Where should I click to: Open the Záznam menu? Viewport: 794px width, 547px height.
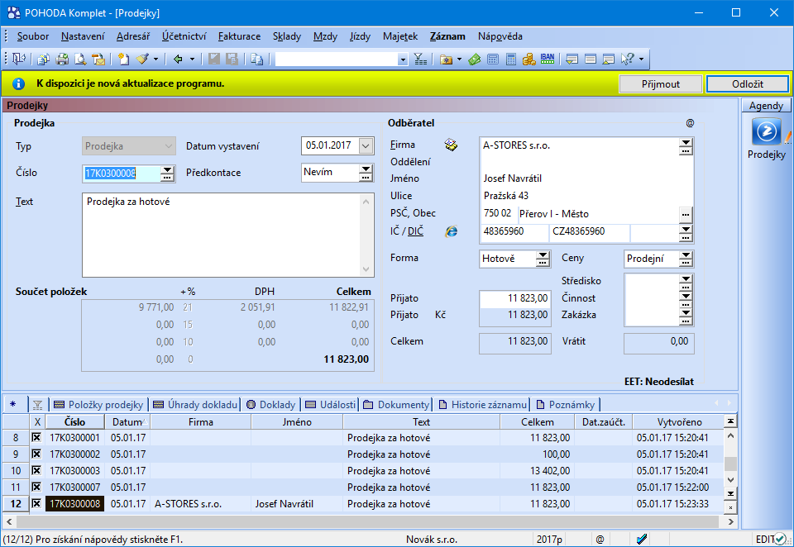pos(447,36)
